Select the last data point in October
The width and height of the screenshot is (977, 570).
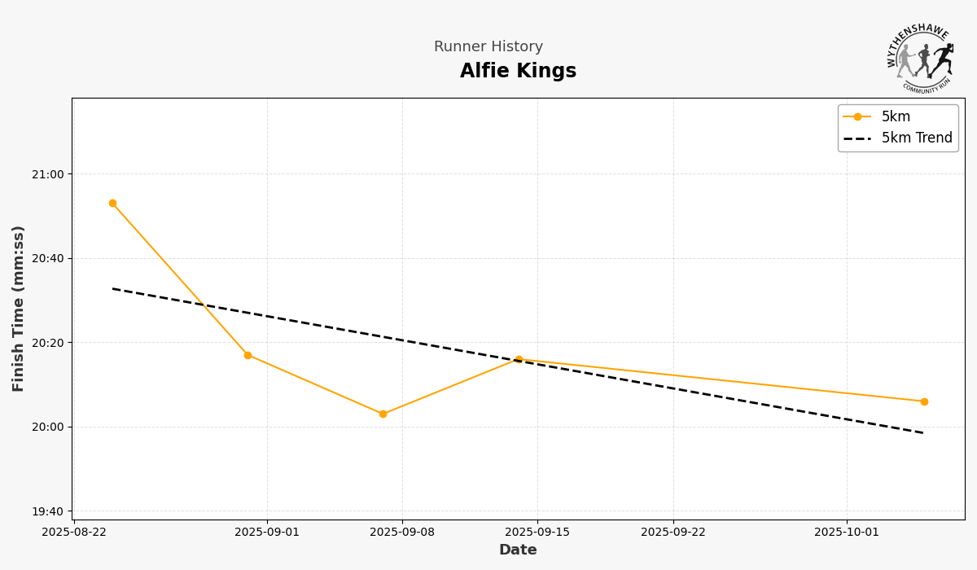[x=924, y=401]
